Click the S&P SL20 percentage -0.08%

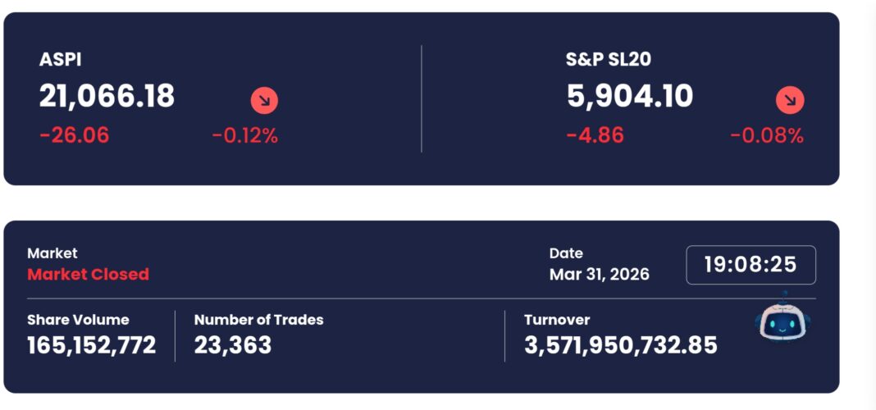coord(767,135)
